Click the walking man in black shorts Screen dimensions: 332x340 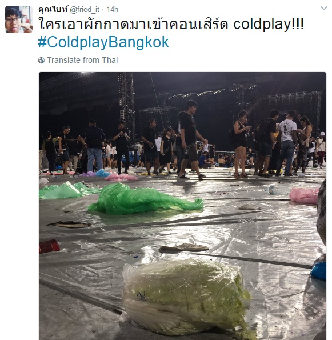(x=191, y=139)
